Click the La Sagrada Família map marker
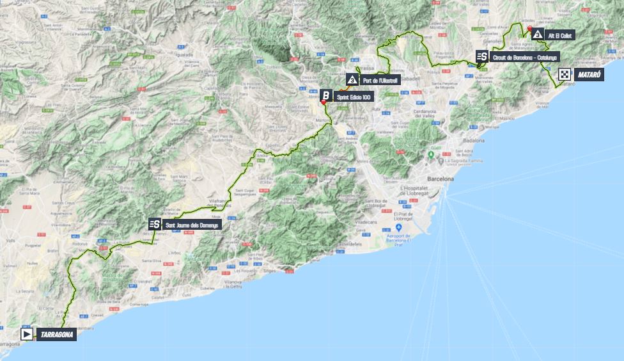The height and width of the screenshot is (361, 624). tap(441, 161)
